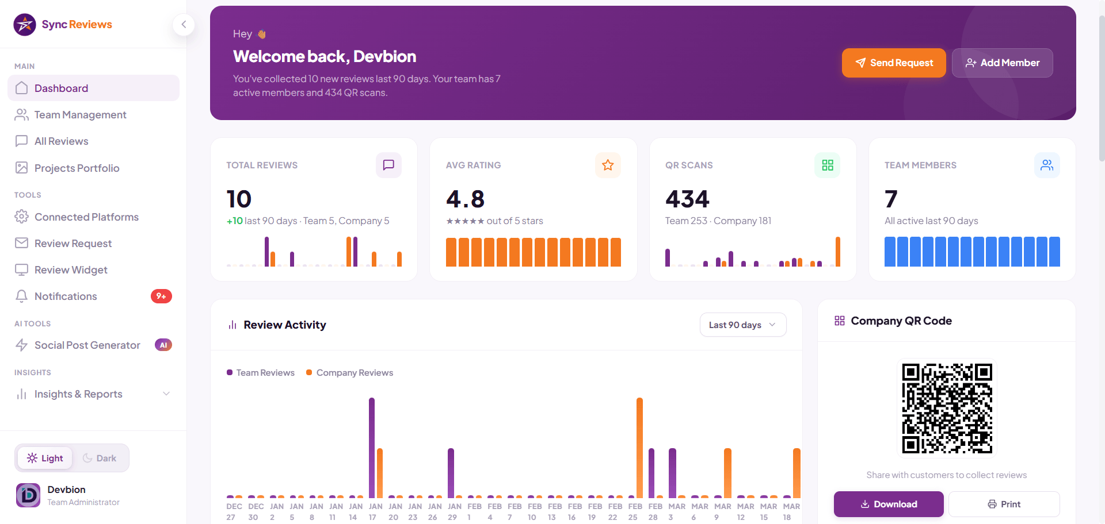Click the Team Administrator role text
Image resolution: width=1105 pixels, height=524 pixels.
click(83, 502)
